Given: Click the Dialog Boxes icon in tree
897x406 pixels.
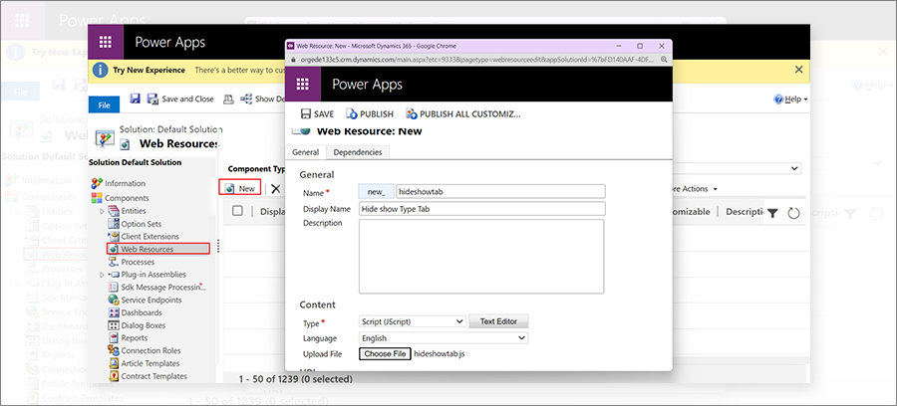Looking at the screenshot, I should [x=114, y=325].
